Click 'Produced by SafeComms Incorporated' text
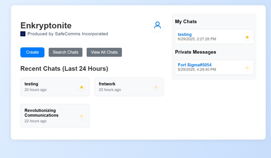This screenshot has width=271, height=158. (x=68, y=34)
